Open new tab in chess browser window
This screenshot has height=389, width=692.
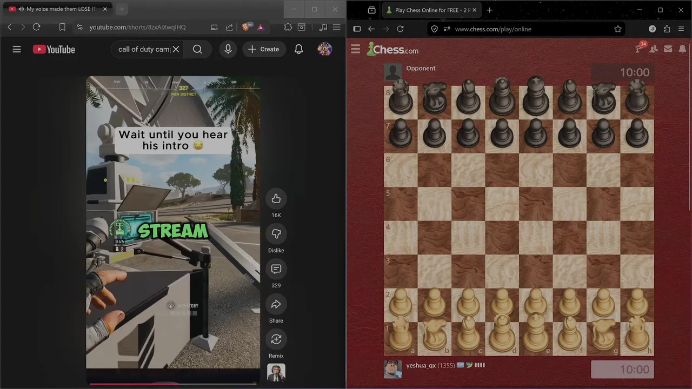[x=489, y=10]
